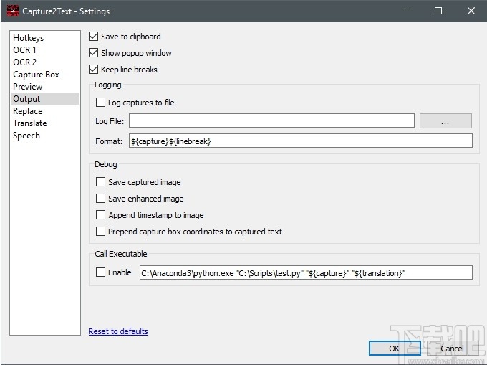Toggle Save to clipboard checkbox
This screenshot has height=365, width=487.
(x=94, y=37)
